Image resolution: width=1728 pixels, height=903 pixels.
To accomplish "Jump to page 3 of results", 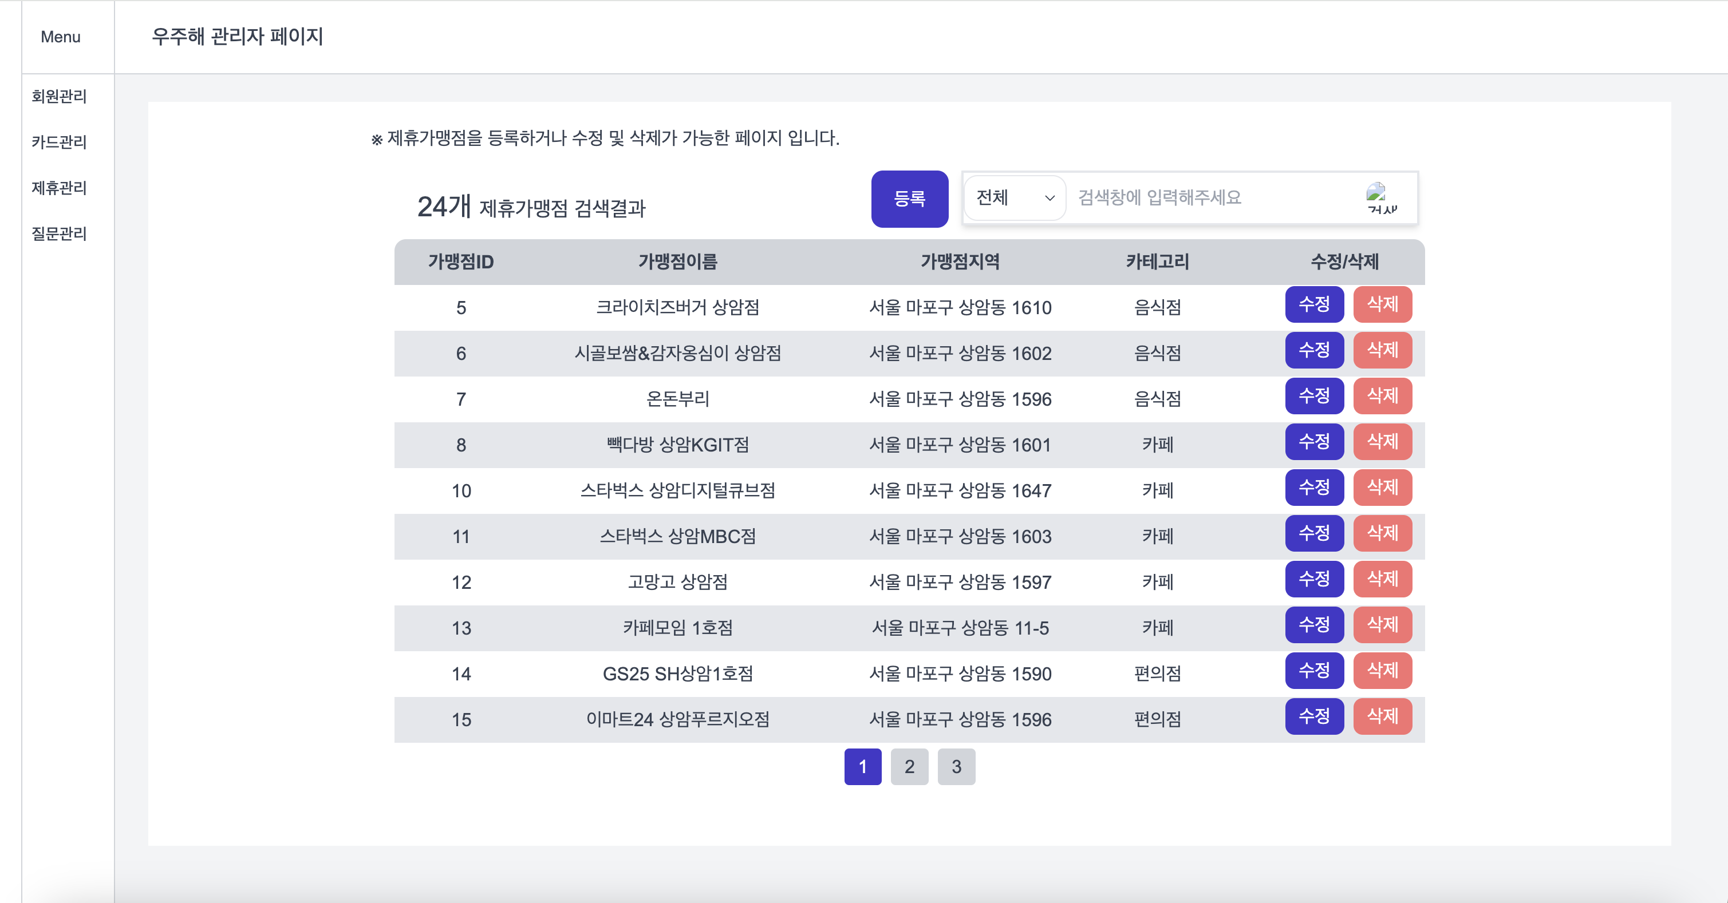I will point(956,766).
